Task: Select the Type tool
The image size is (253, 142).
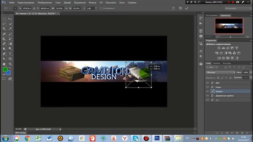Action: 10,54
